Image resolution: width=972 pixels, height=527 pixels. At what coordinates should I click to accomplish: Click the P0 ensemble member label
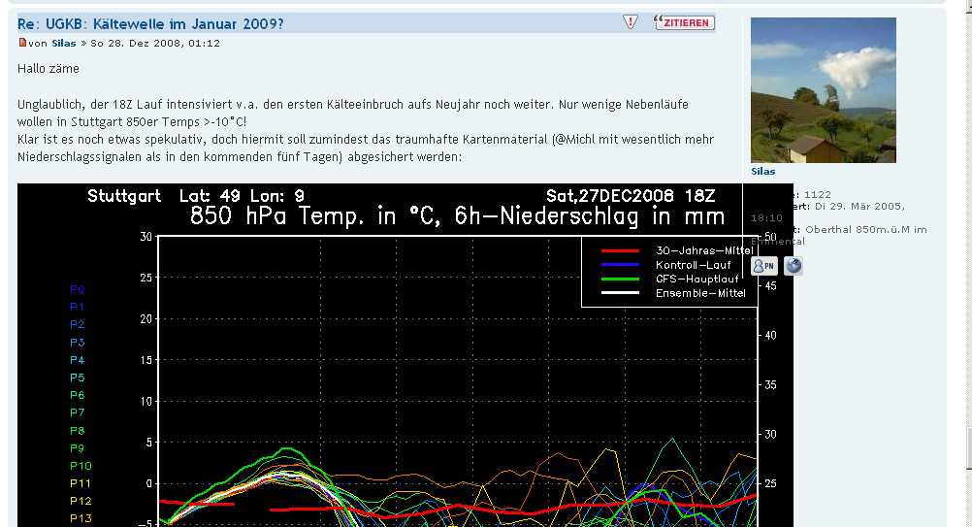click(78, 289)
